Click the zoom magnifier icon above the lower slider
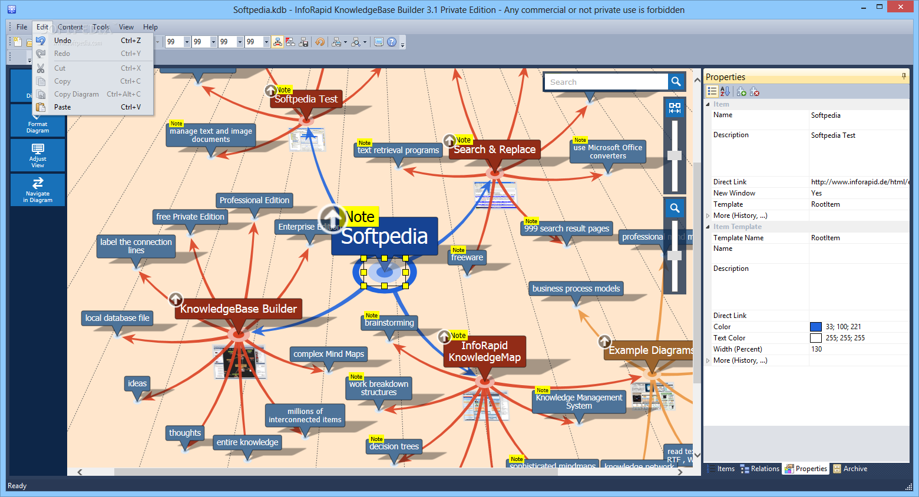 tap(675, 208)
